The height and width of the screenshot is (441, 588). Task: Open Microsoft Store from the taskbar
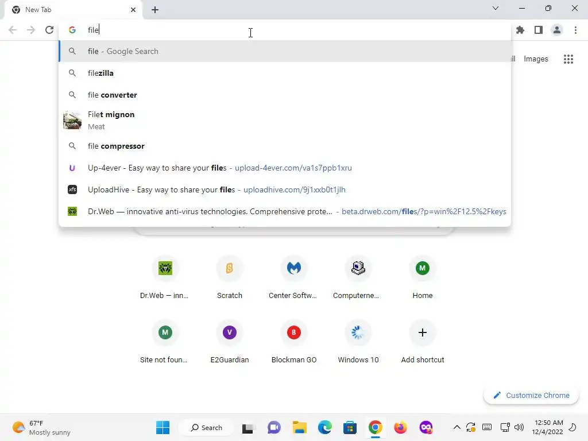point(350,427)
